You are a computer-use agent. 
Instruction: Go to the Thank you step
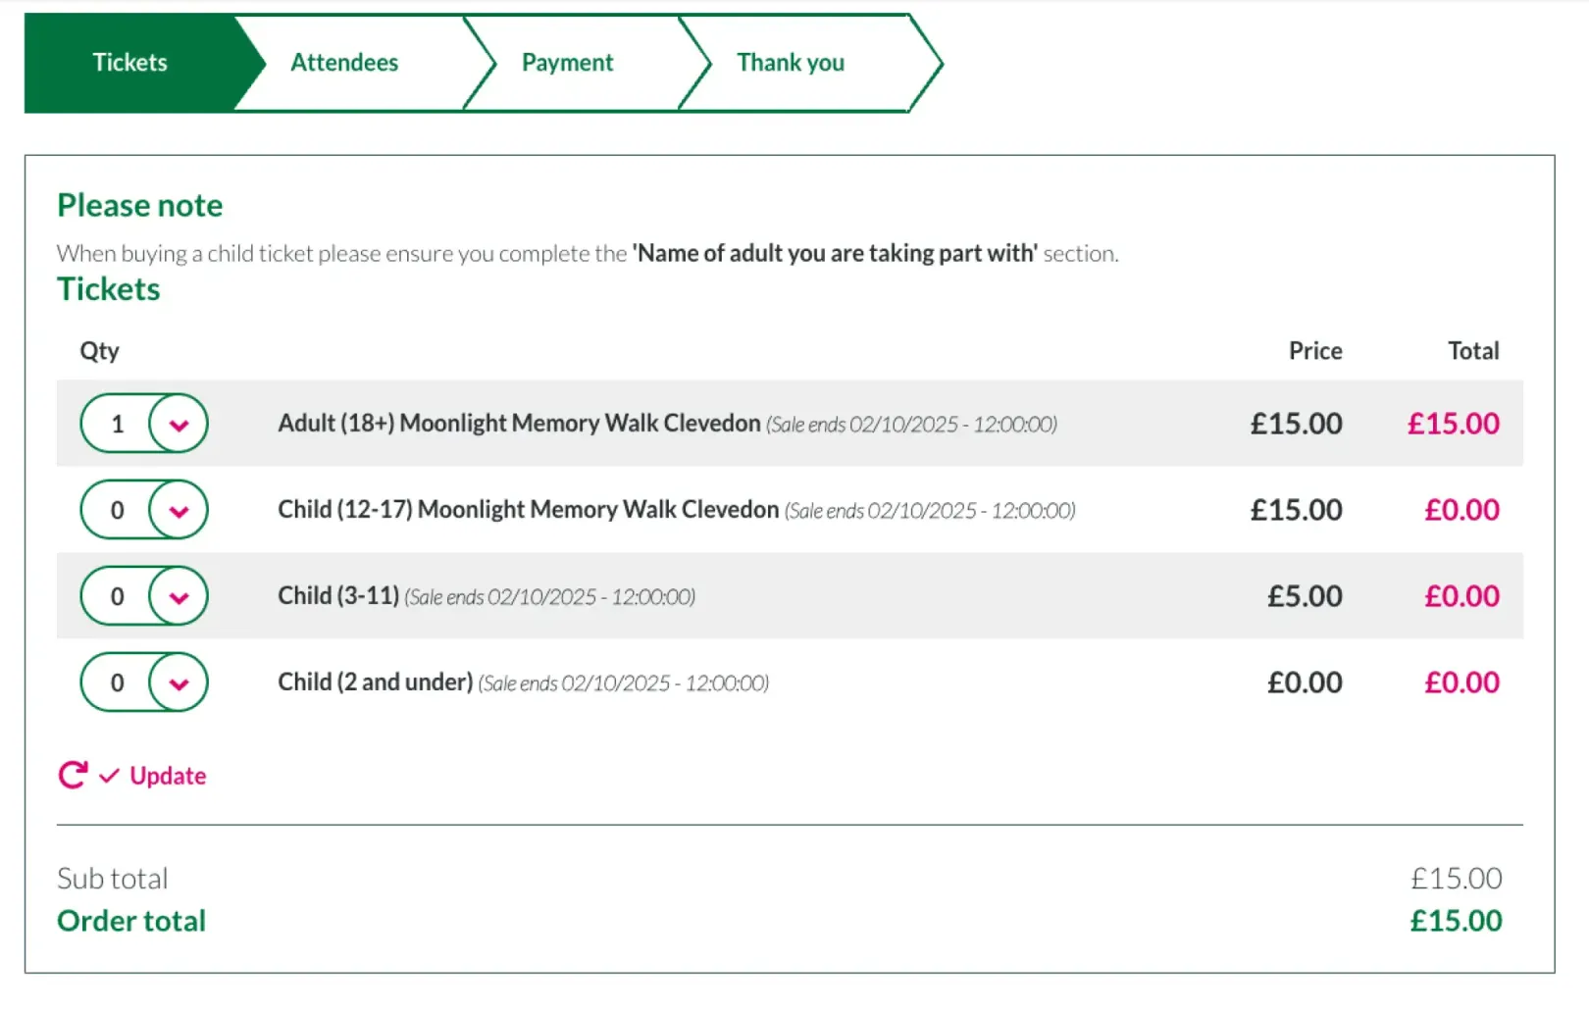pos(791,62)
